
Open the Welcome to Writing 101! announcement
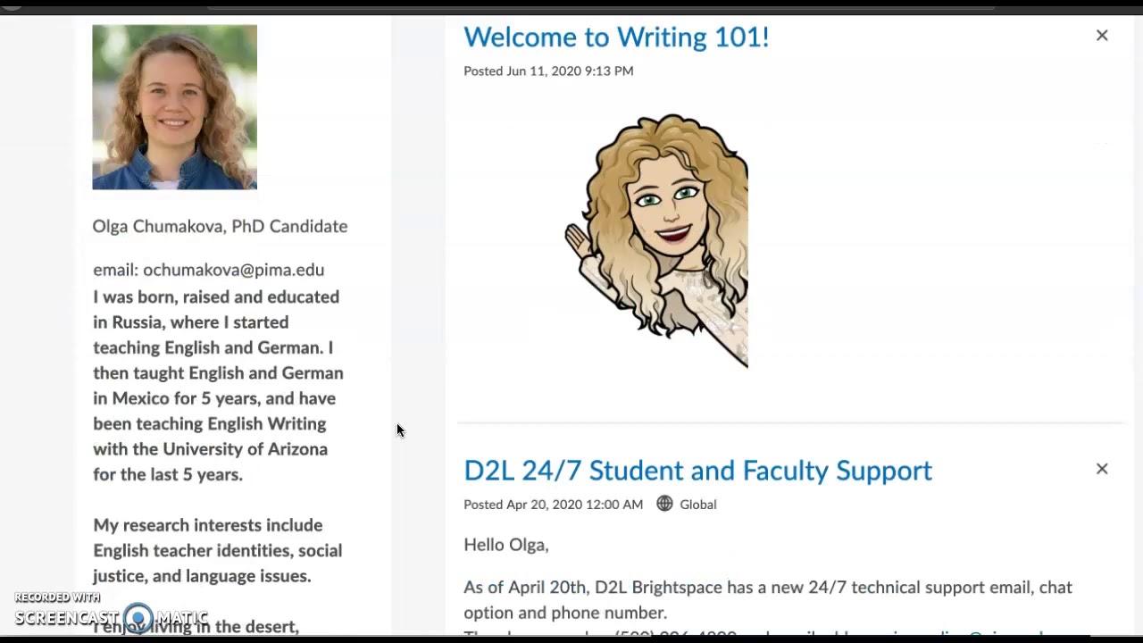pyautogui.click(x=616, y=37)
